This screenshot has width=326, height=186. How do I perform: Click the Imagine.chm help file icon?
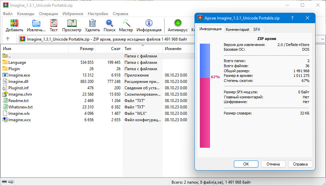point(5,94)
